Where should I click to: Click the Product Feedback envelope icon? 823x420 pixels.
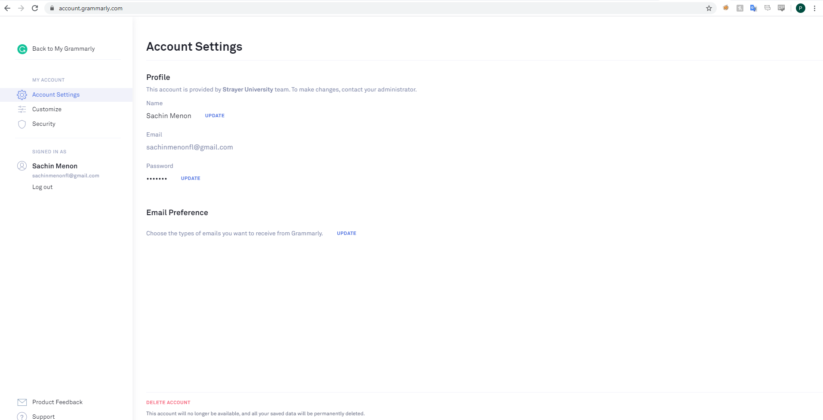coord(22,402)
